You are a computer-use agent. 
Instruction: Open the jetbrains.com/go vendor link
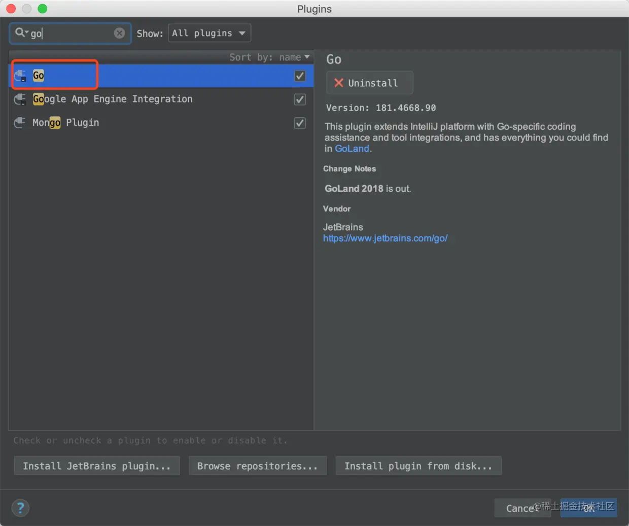click(x=385, y=238)
